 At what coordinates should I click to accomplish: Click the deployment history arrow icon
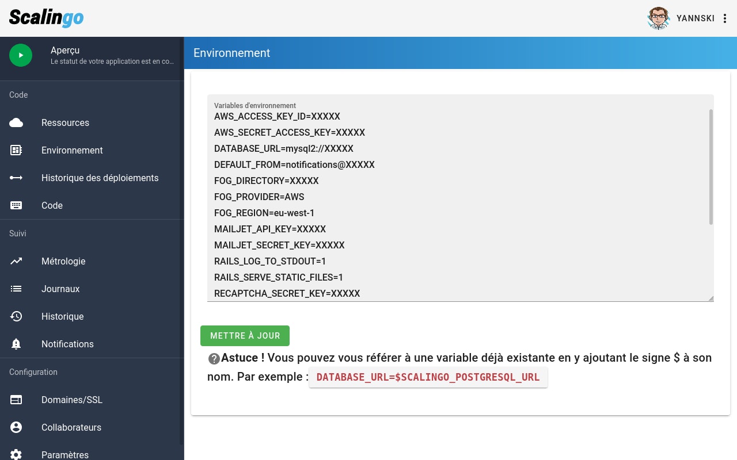tap(16, 178)
